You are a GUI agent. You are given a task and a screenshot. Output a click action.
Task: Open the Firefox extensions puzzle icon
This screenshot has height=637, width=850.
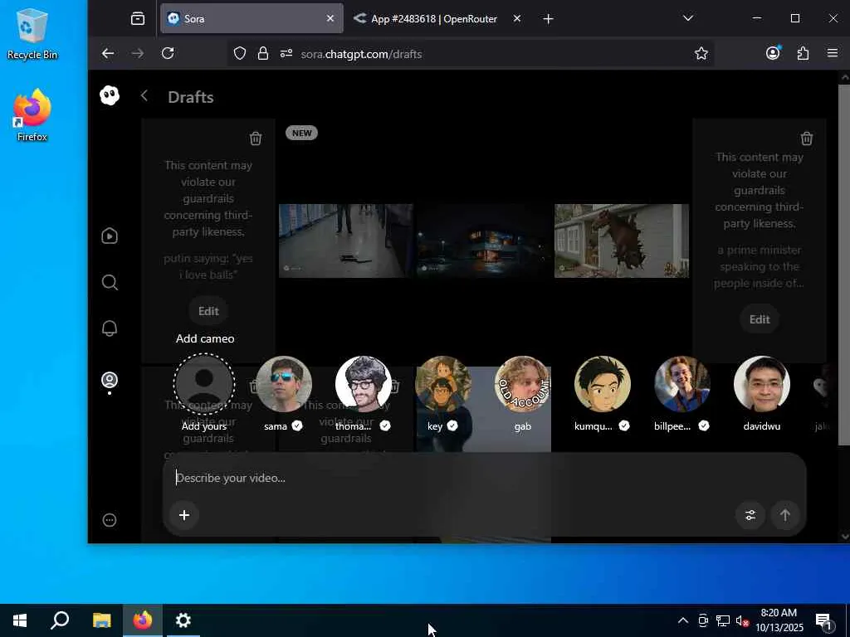[803, 53]
